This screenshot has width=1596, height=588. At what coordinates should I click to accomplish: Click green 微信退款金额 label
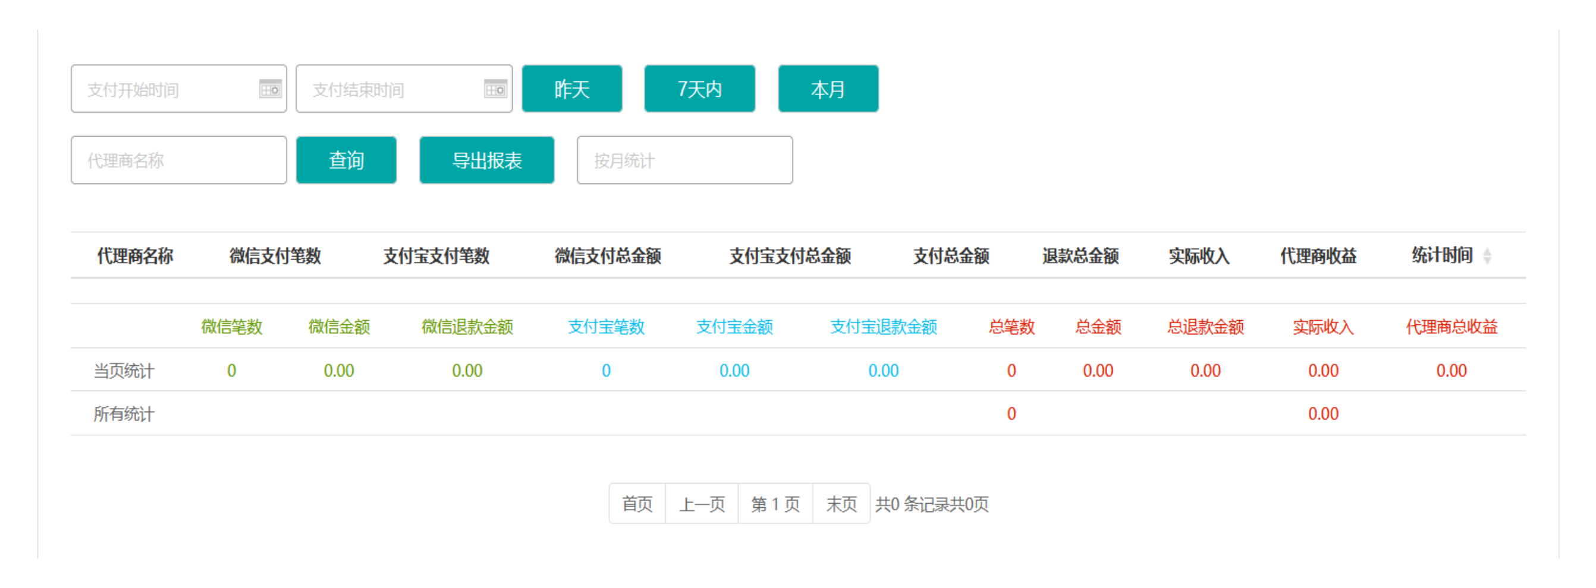467,326
